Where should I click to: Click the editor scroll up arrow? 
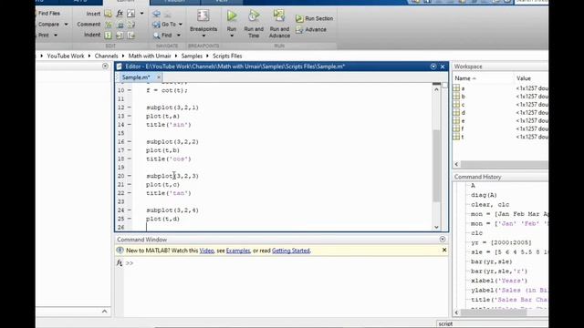coord(436,89)
